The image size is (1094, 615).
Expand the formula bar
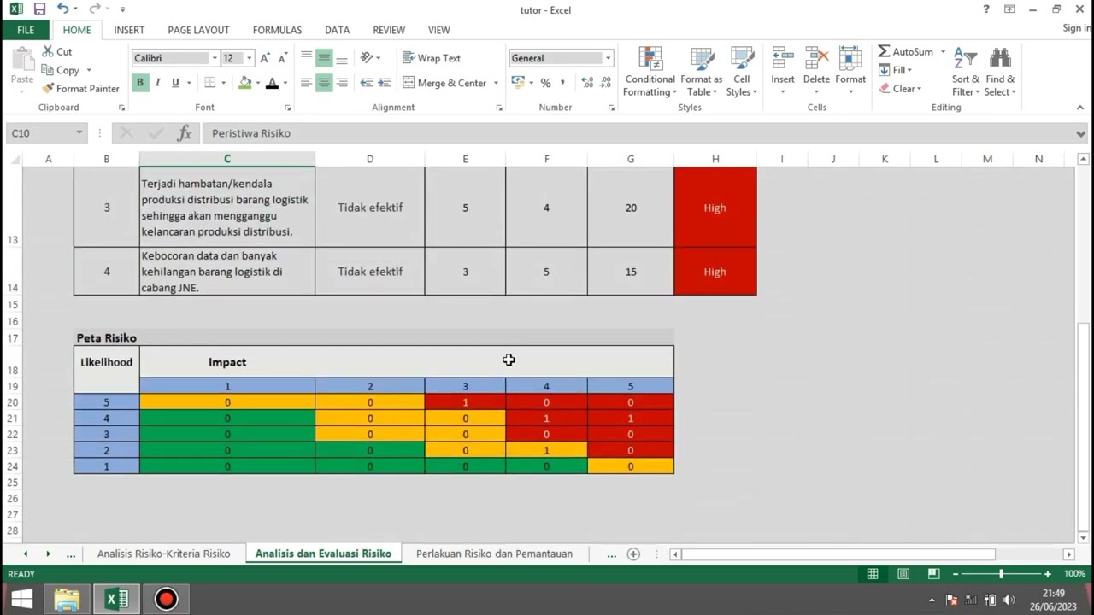(x=1080, y=133)
